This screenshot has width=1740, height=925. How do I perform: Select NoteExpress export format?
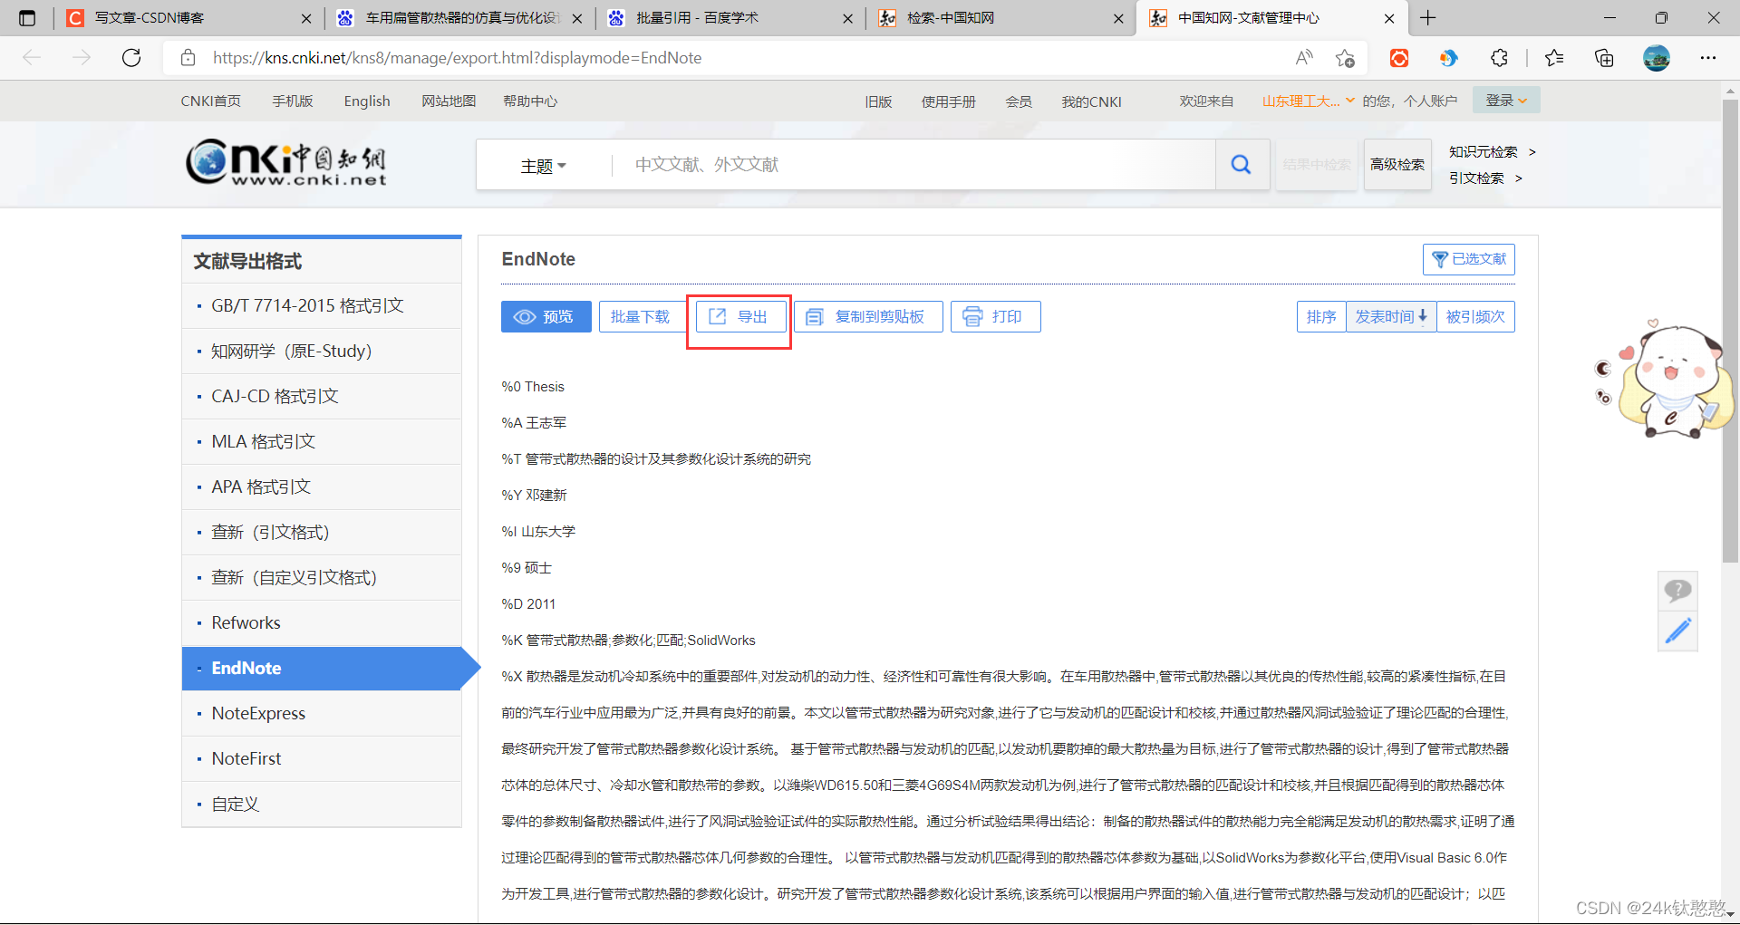(322, 713)
